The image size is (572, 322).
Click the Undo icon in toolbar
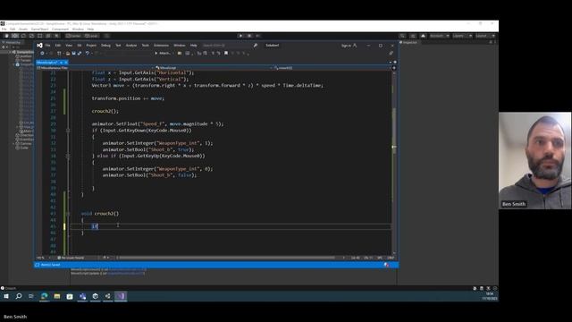tap(88, 54)
